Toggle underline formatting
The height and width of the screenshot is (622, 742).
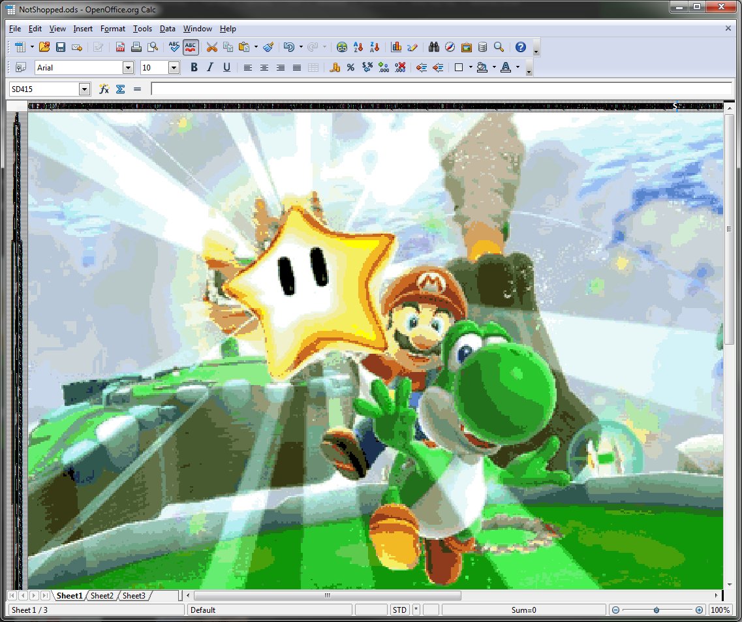click(x=226, y=67)
